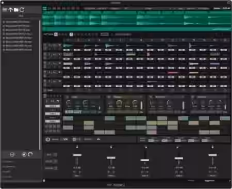Toggle the power icon on the fourth effect panel
The height and width of the screenshot is (189, 232).
(193, 97)
